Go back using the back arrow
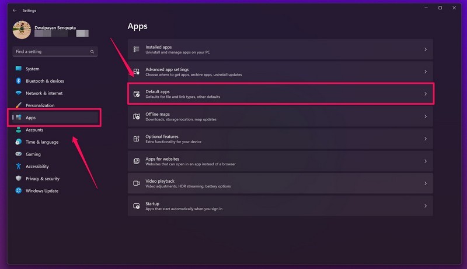This screenshot has height=269, width=467. (15, 10)
